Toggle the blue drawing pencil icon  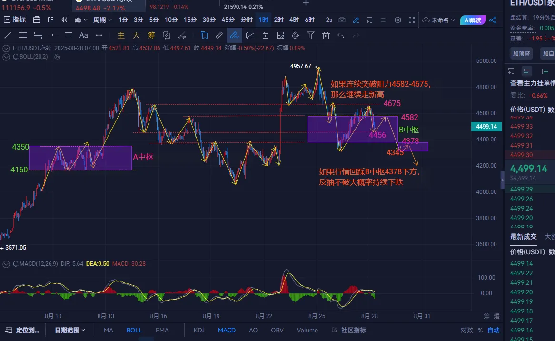(x=356, y=20)
